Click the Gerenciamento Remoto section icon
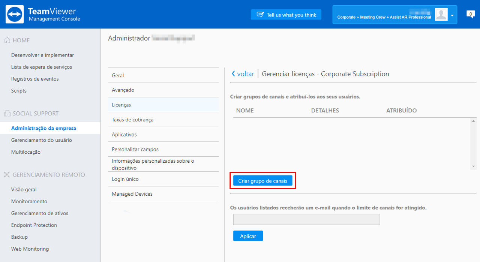Screen dimensions: 480x262 click(x=7, y=175)
